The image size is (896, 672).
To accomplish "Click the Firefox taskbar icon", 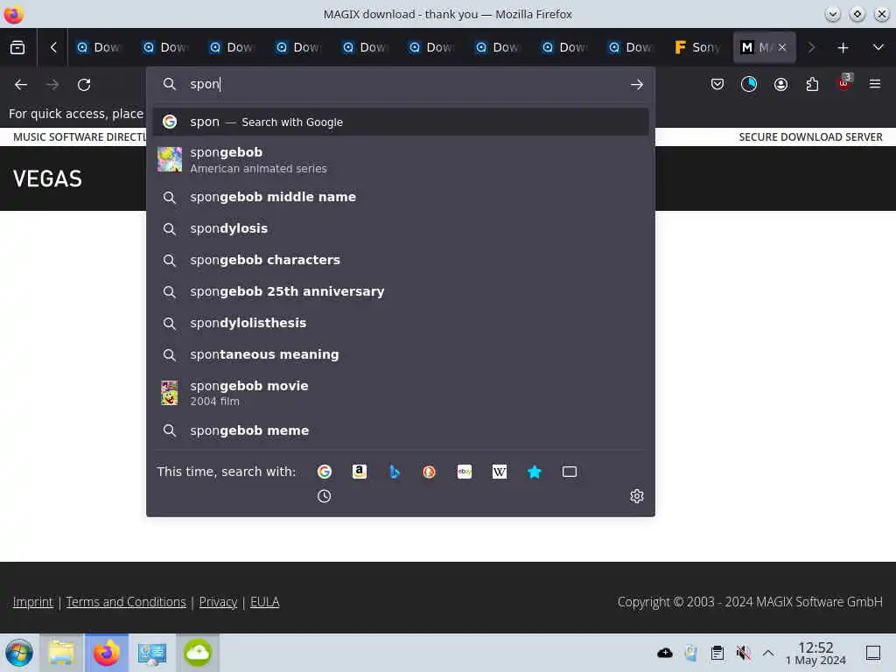I will [106, 653].
